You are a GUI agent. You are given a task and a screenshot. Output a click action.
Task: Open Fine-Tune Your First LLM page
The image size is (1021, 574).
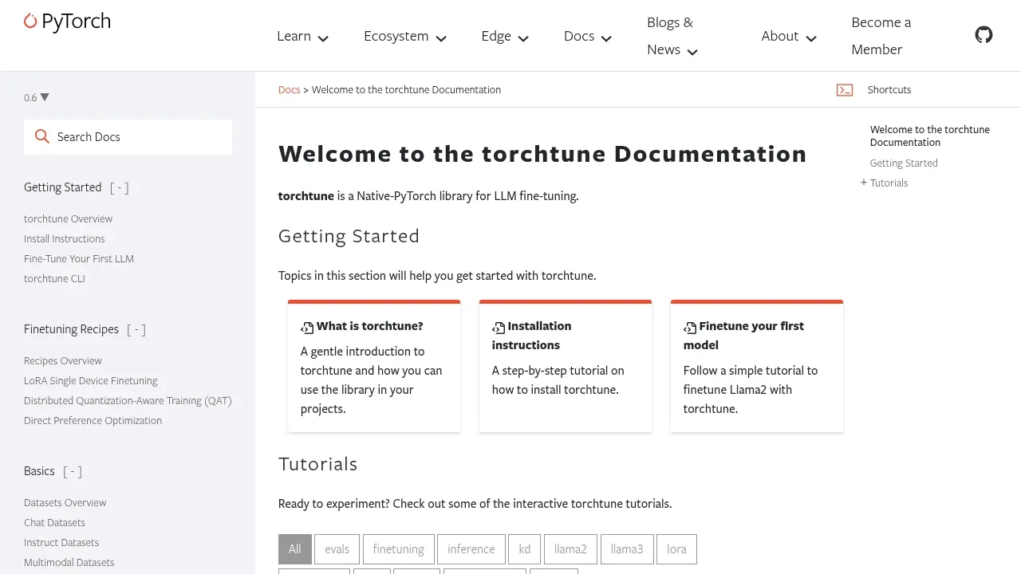[79, 258]
